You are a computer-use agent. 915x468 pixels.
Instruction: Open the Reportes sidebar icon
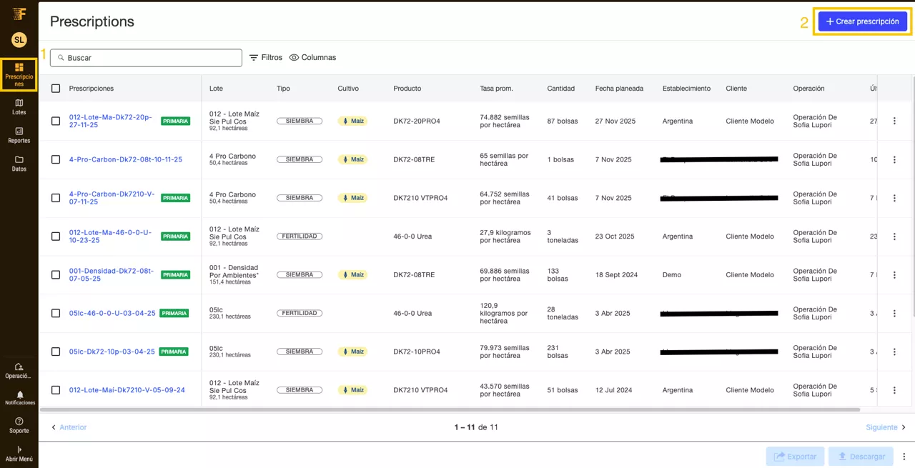coord(19,135)
